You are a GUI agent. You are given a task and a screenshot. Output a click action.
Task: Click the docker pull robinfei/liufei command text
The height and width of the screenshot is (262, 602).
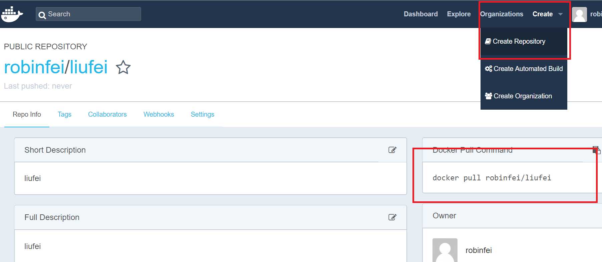(x=492, y=178)
